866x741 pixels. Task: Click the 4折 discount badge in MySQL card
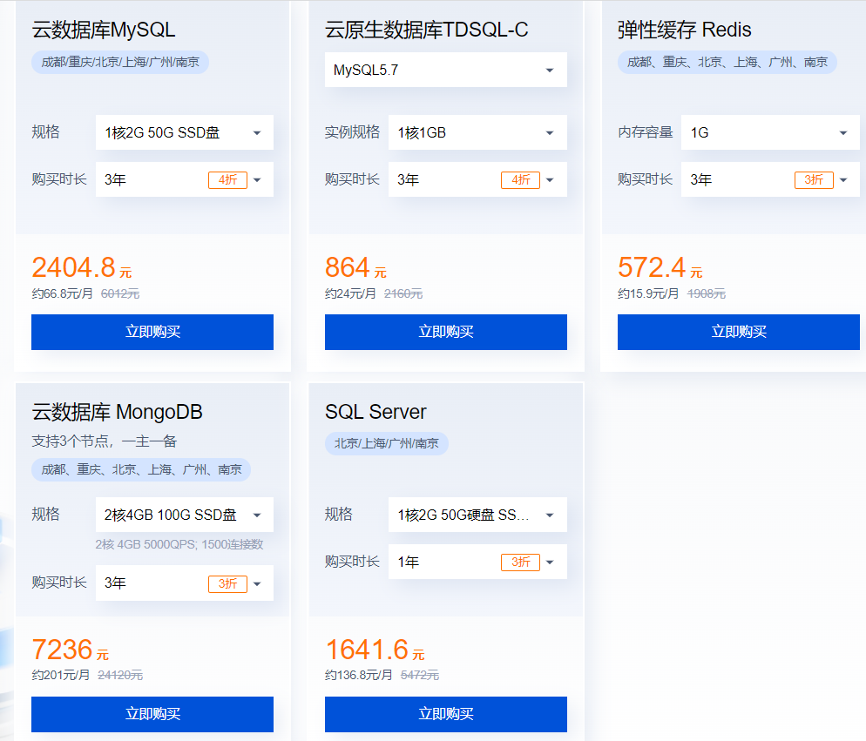227,180
